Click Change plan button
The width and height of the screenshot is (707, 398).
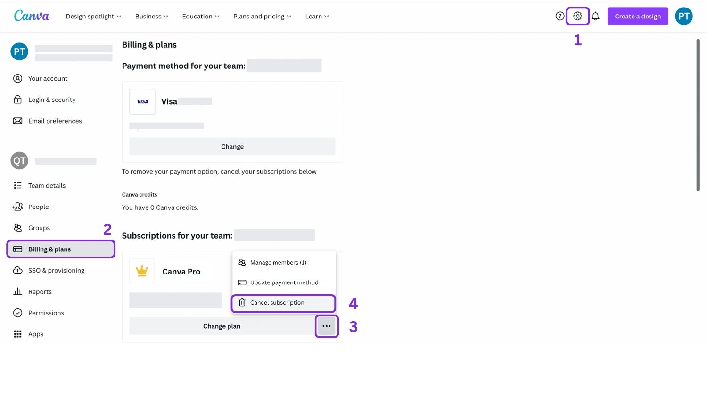(x=222, y=326)
